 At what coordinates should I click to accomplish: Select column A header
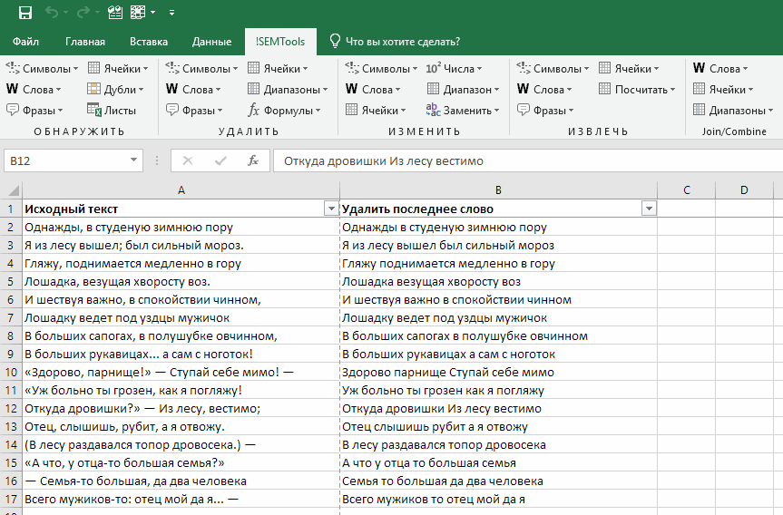click(181, 190)
